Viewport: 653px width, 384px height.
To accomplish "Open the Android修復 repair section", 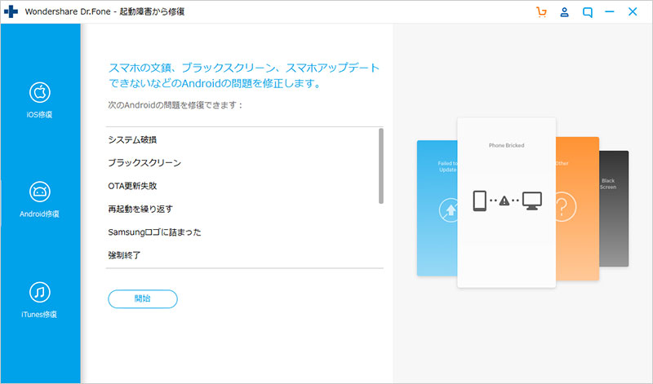I will point(39,200).
